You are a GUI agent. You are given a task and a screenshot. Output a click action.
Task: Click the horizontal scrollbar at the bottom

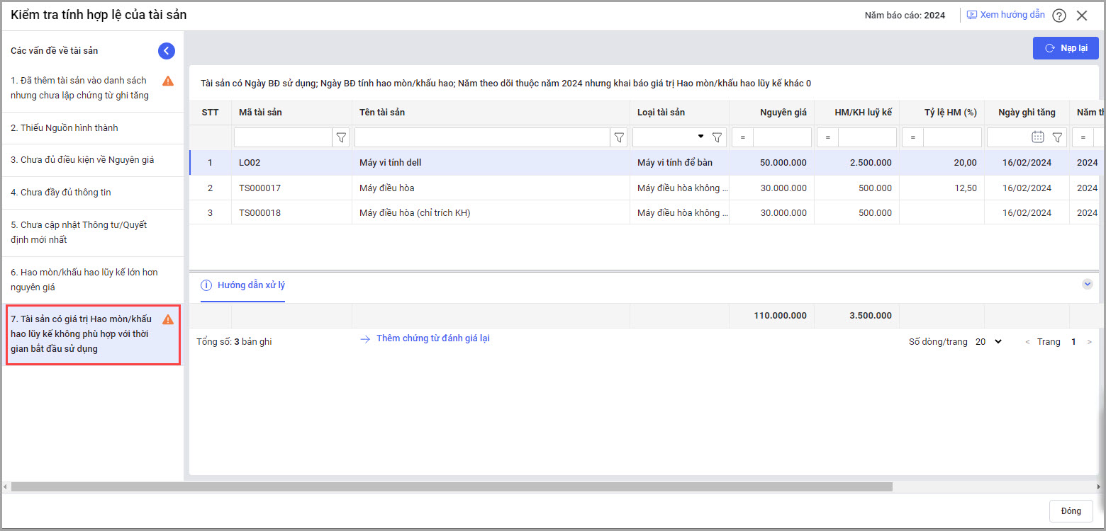[451, 487]
